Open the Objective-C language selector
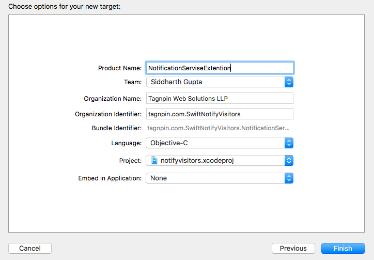374x260 pixels. tap(220, 143)
